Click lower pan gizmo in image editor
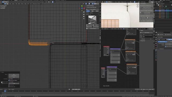The image size is (172, 97). [138, 6]
